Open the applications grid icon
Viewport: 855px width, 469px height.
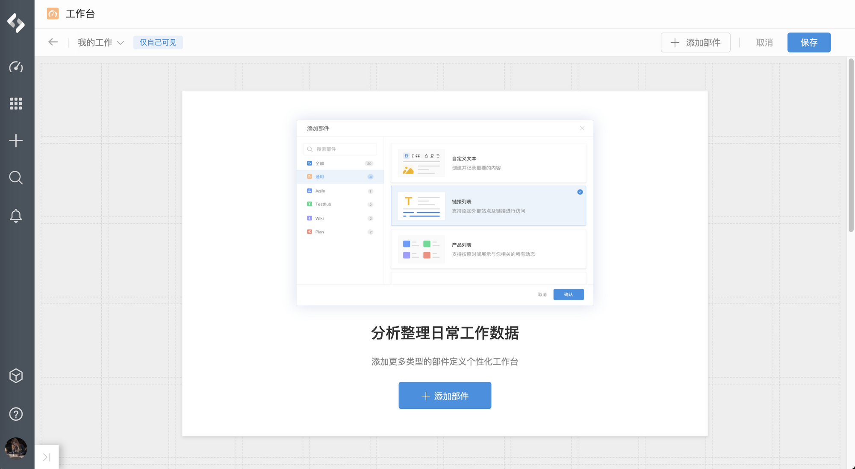pos(16,103)
